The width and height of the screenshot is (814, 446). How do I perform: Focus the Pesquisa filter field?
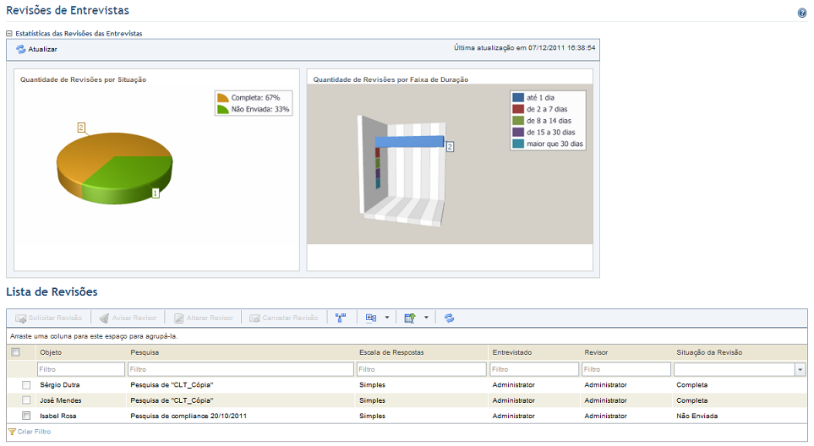241,369
